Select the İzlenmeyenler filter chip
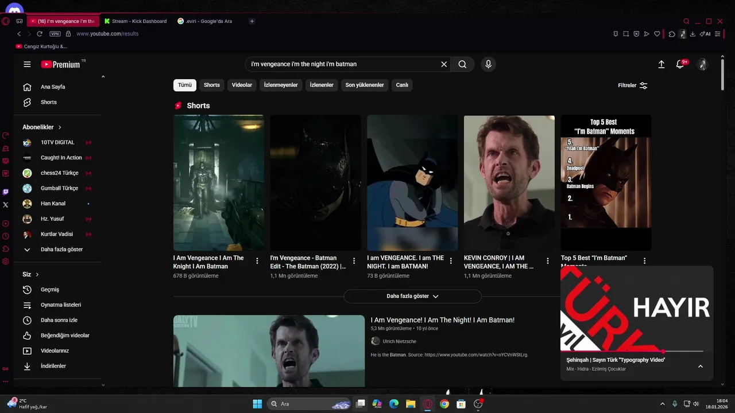Viewport: 735px width, 413px height. [x=281, y=85]
